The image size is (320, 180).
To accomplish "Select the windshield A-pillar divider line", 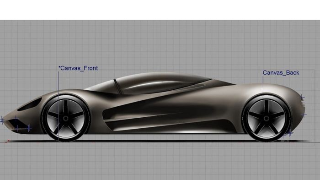I will [x=117, y=86].
